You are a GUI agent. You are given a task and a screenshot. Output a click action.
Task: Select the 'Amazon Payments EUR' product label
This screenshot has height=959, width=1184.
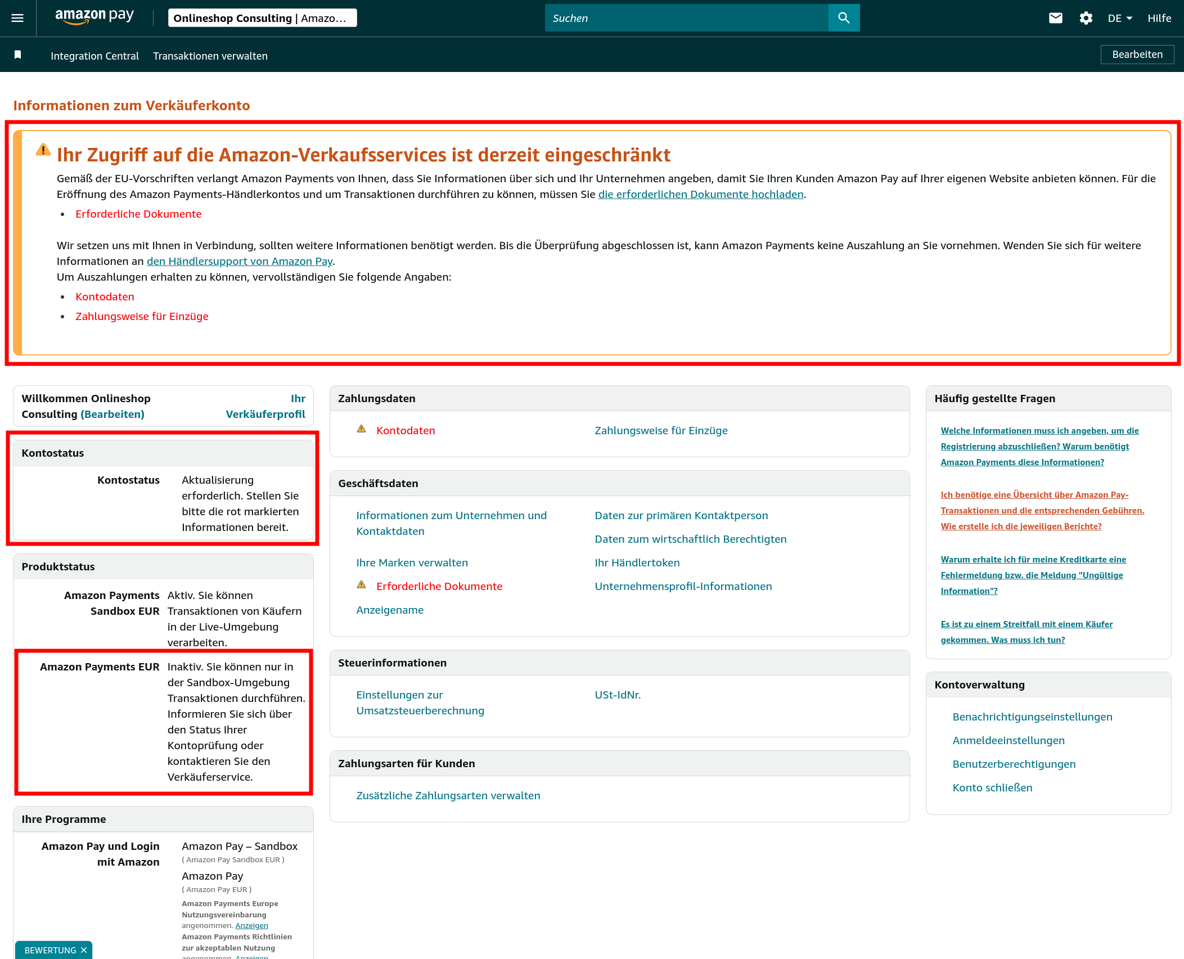point(100,667)
